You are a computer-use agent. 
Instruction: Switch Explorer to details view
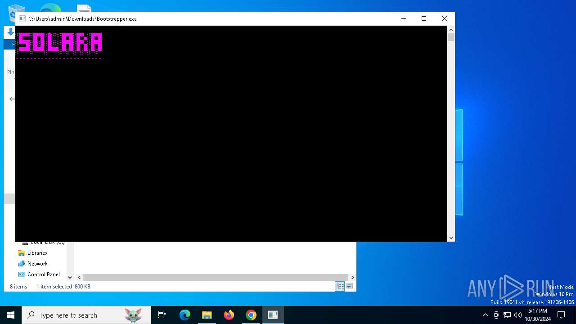click(x=340, y=286)
